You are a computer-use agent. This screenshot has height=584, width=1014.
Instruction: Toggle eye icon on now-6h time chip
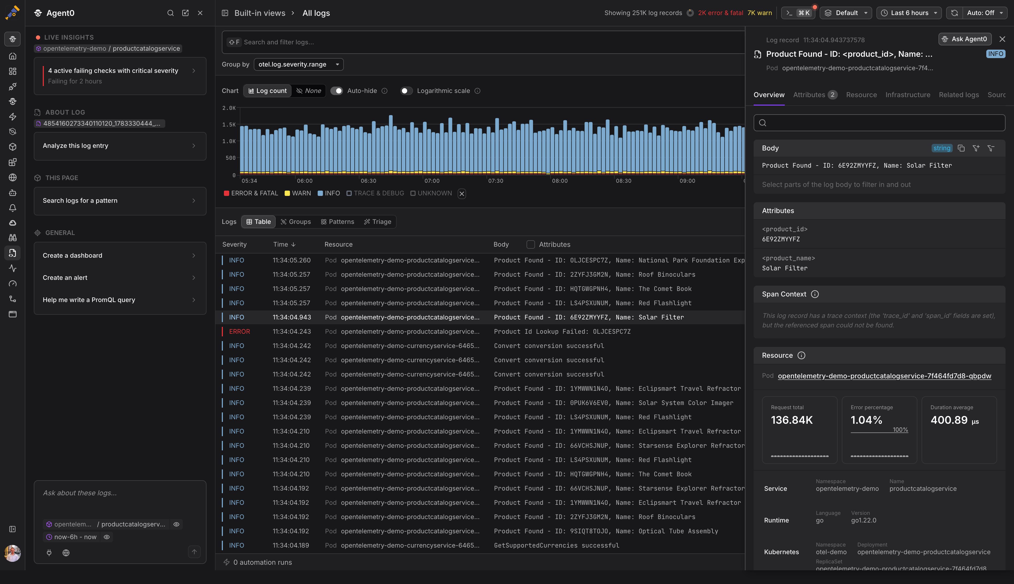click(x=107, y=537)
